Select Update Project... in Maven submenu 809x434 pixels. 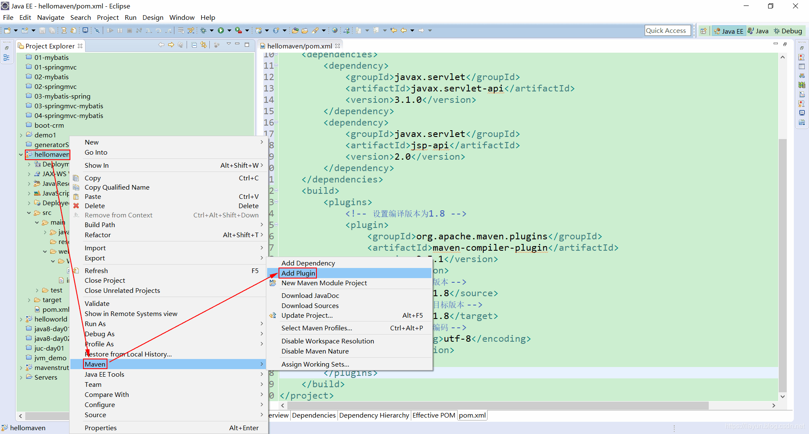(349, 315)
